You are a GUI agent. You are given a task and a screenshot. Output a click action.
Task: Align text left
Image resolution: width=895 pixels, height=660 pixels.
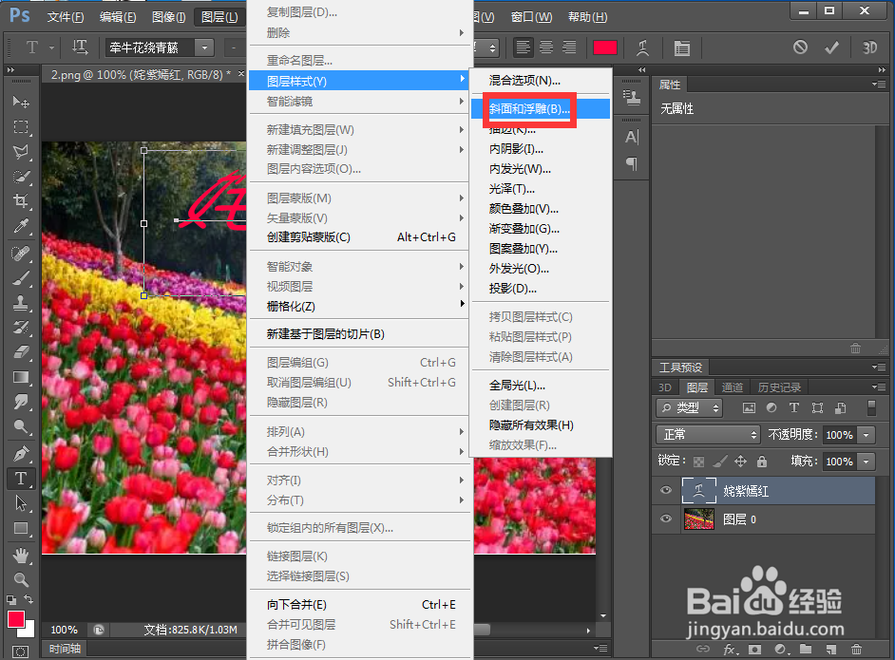(523, 47)
